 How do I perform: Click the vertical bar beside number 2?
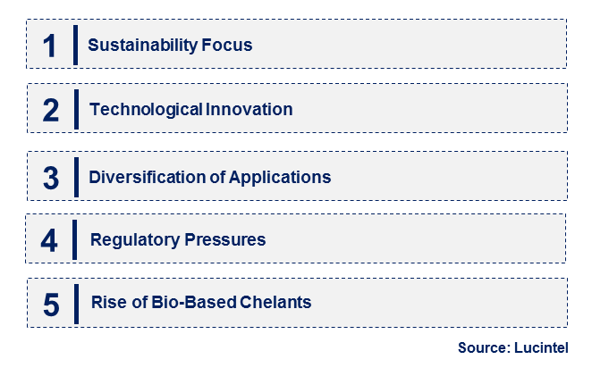[77, 109]
